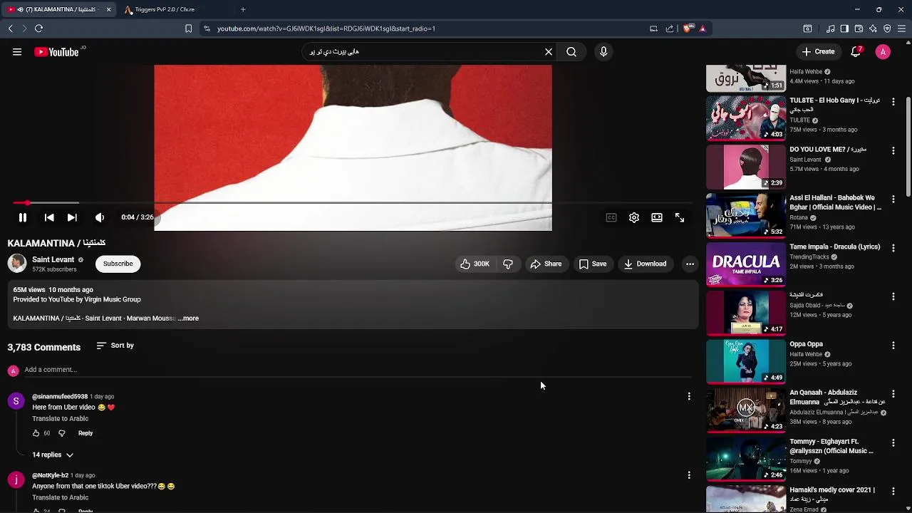
Task: Open the Leo AI sparkle icon
Action: pyautogui.click(x=873, y=28)
